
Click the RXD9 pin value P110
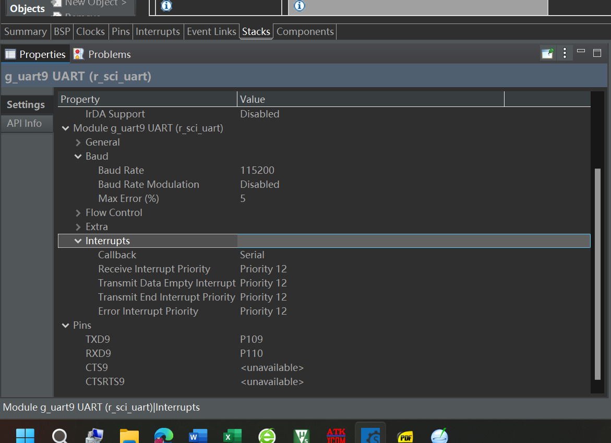251,353
